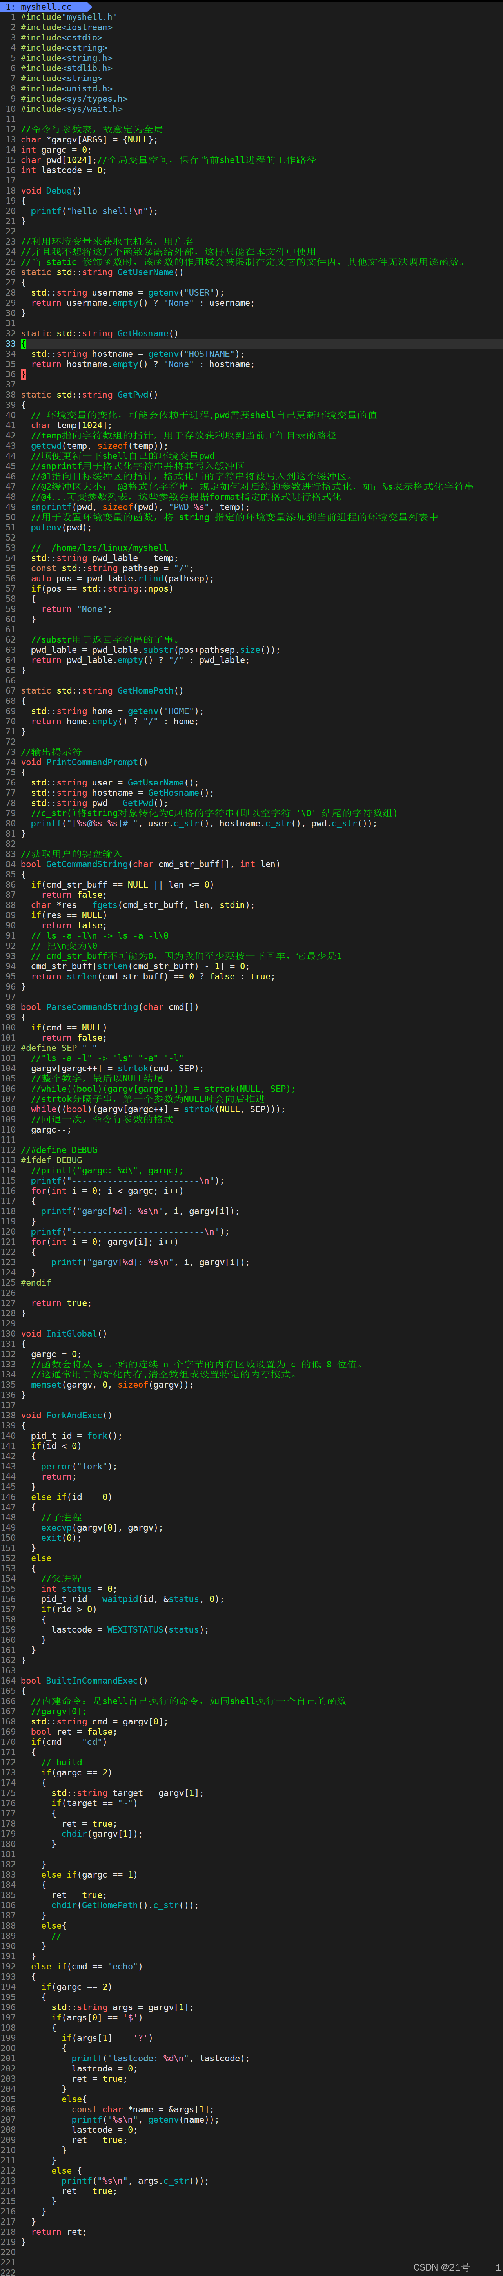The image size is (503, 2276).
Task: Click the line "char temp[1024];"
Action: click(71, 425)
